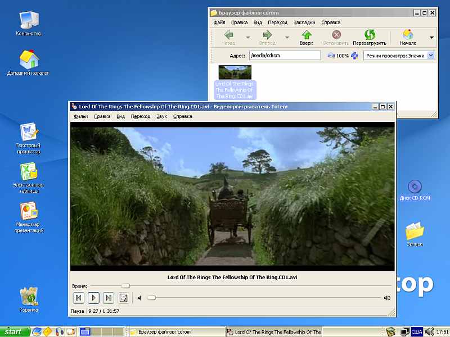The image size is (450, 337).
Task: Launch the web browser from quick launch
Action: 37,332
